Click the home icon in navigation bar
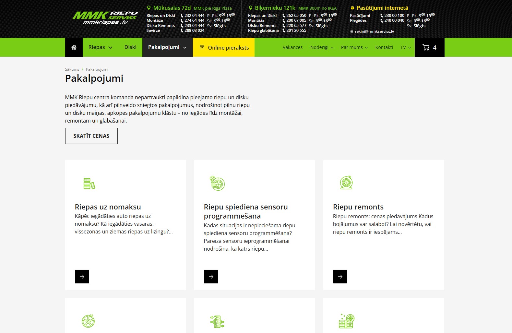The width and height of the screenshot is (512, 333). point(74,47)
